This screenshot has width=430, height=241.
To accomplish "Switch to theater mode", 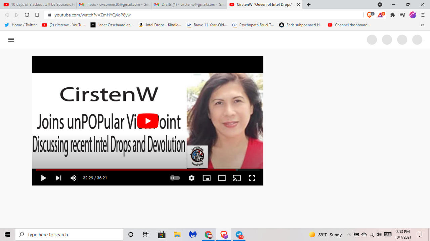I will tap(222, 178).
